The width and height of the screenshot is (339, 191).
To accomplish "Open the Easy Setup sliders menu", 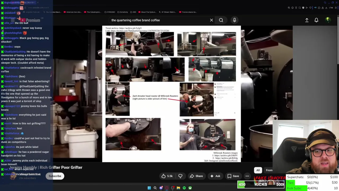I will pyautogui.click(x=336, y=8).
